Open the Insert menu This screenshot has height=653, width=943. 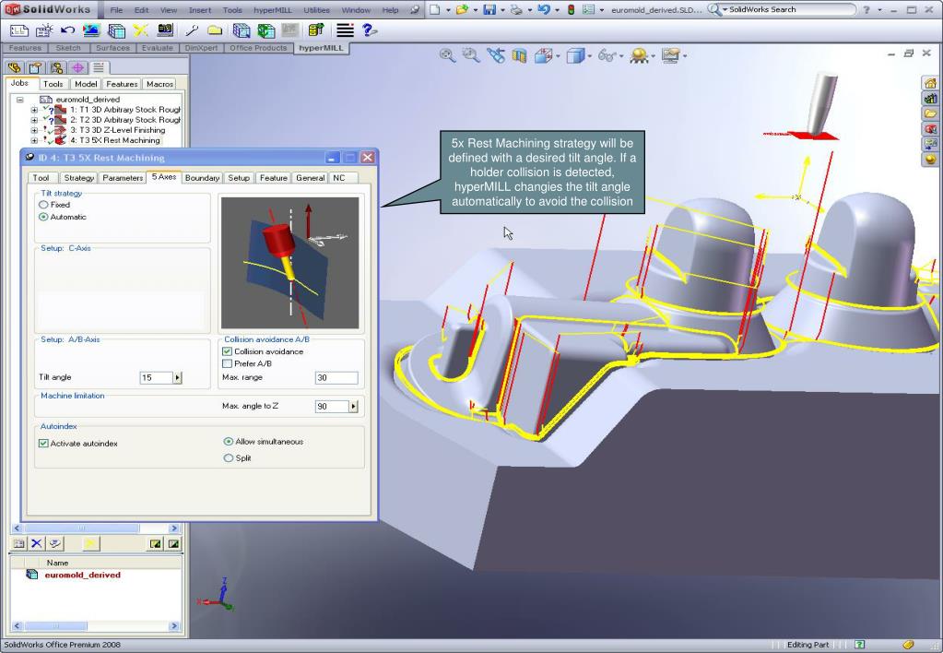tap(200, 10)
